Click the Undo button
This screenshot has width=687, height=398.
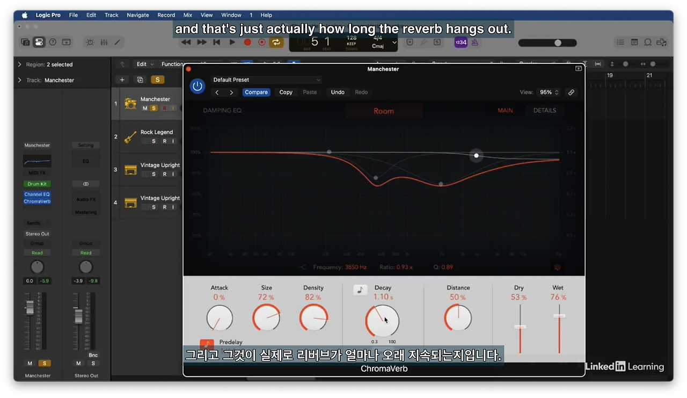(x=338, y=92)
